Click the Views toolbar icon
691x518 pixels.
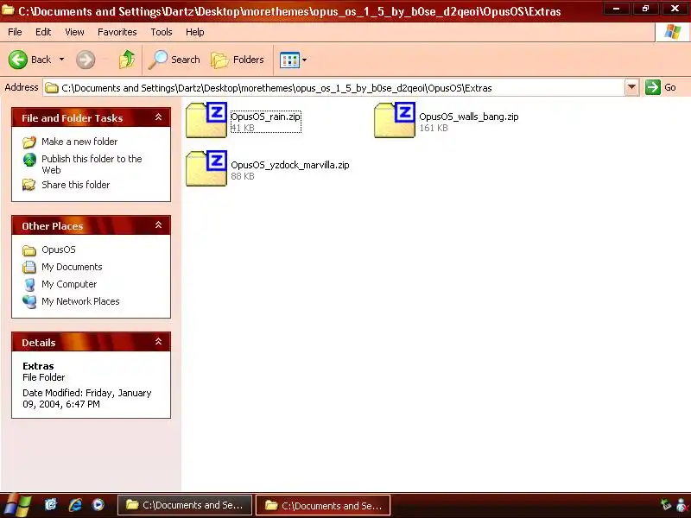coord(289,60)
